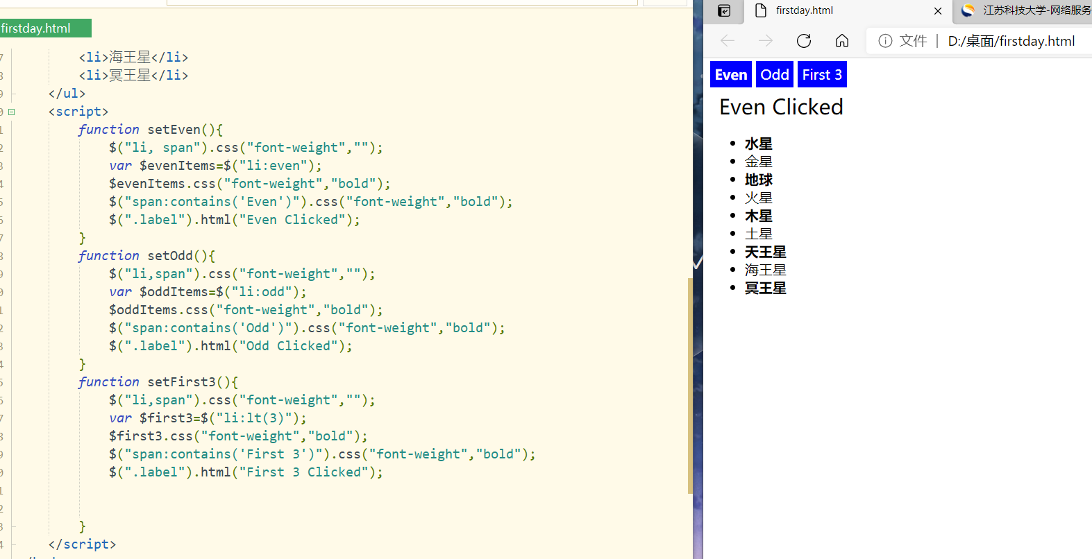Click the browser forward arrow
Image resolution: width=1092 pixels, height=559 pixels.
[766, 41]
